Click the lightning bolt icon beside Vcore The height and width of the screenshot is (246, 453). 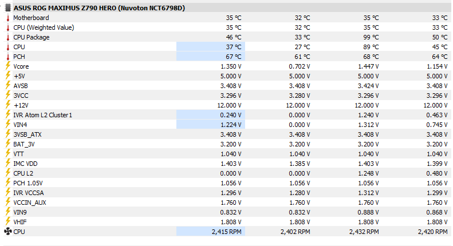click(x=7, y=66)
